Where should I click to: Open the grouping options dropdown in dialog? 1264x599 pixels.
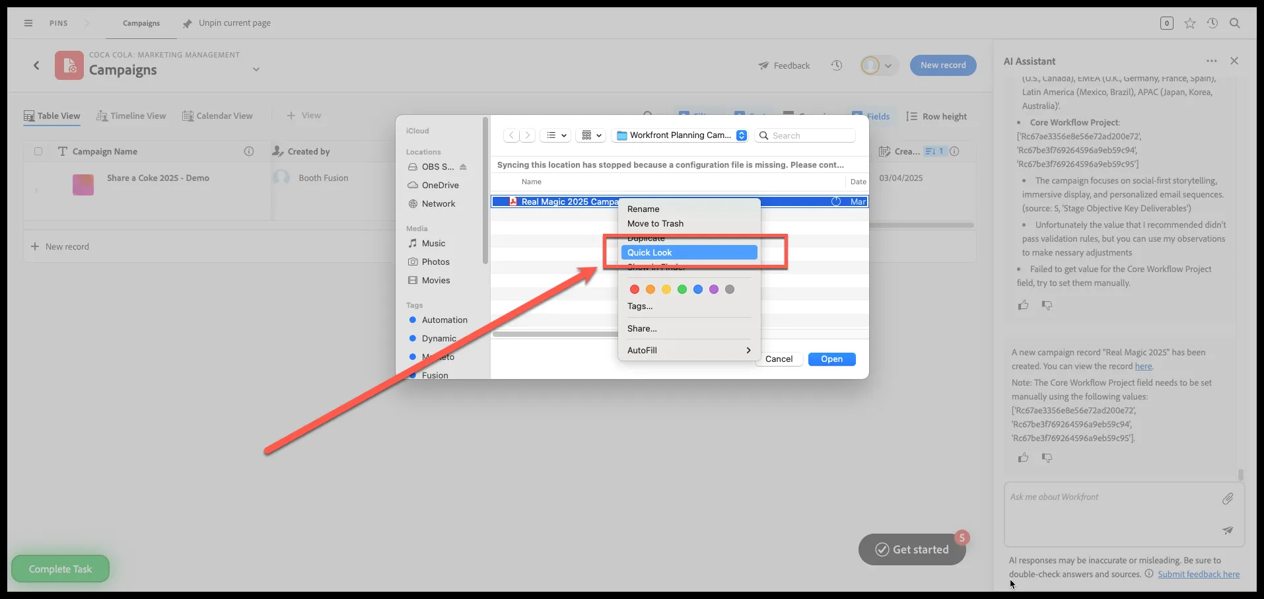(x=592, y=135)
